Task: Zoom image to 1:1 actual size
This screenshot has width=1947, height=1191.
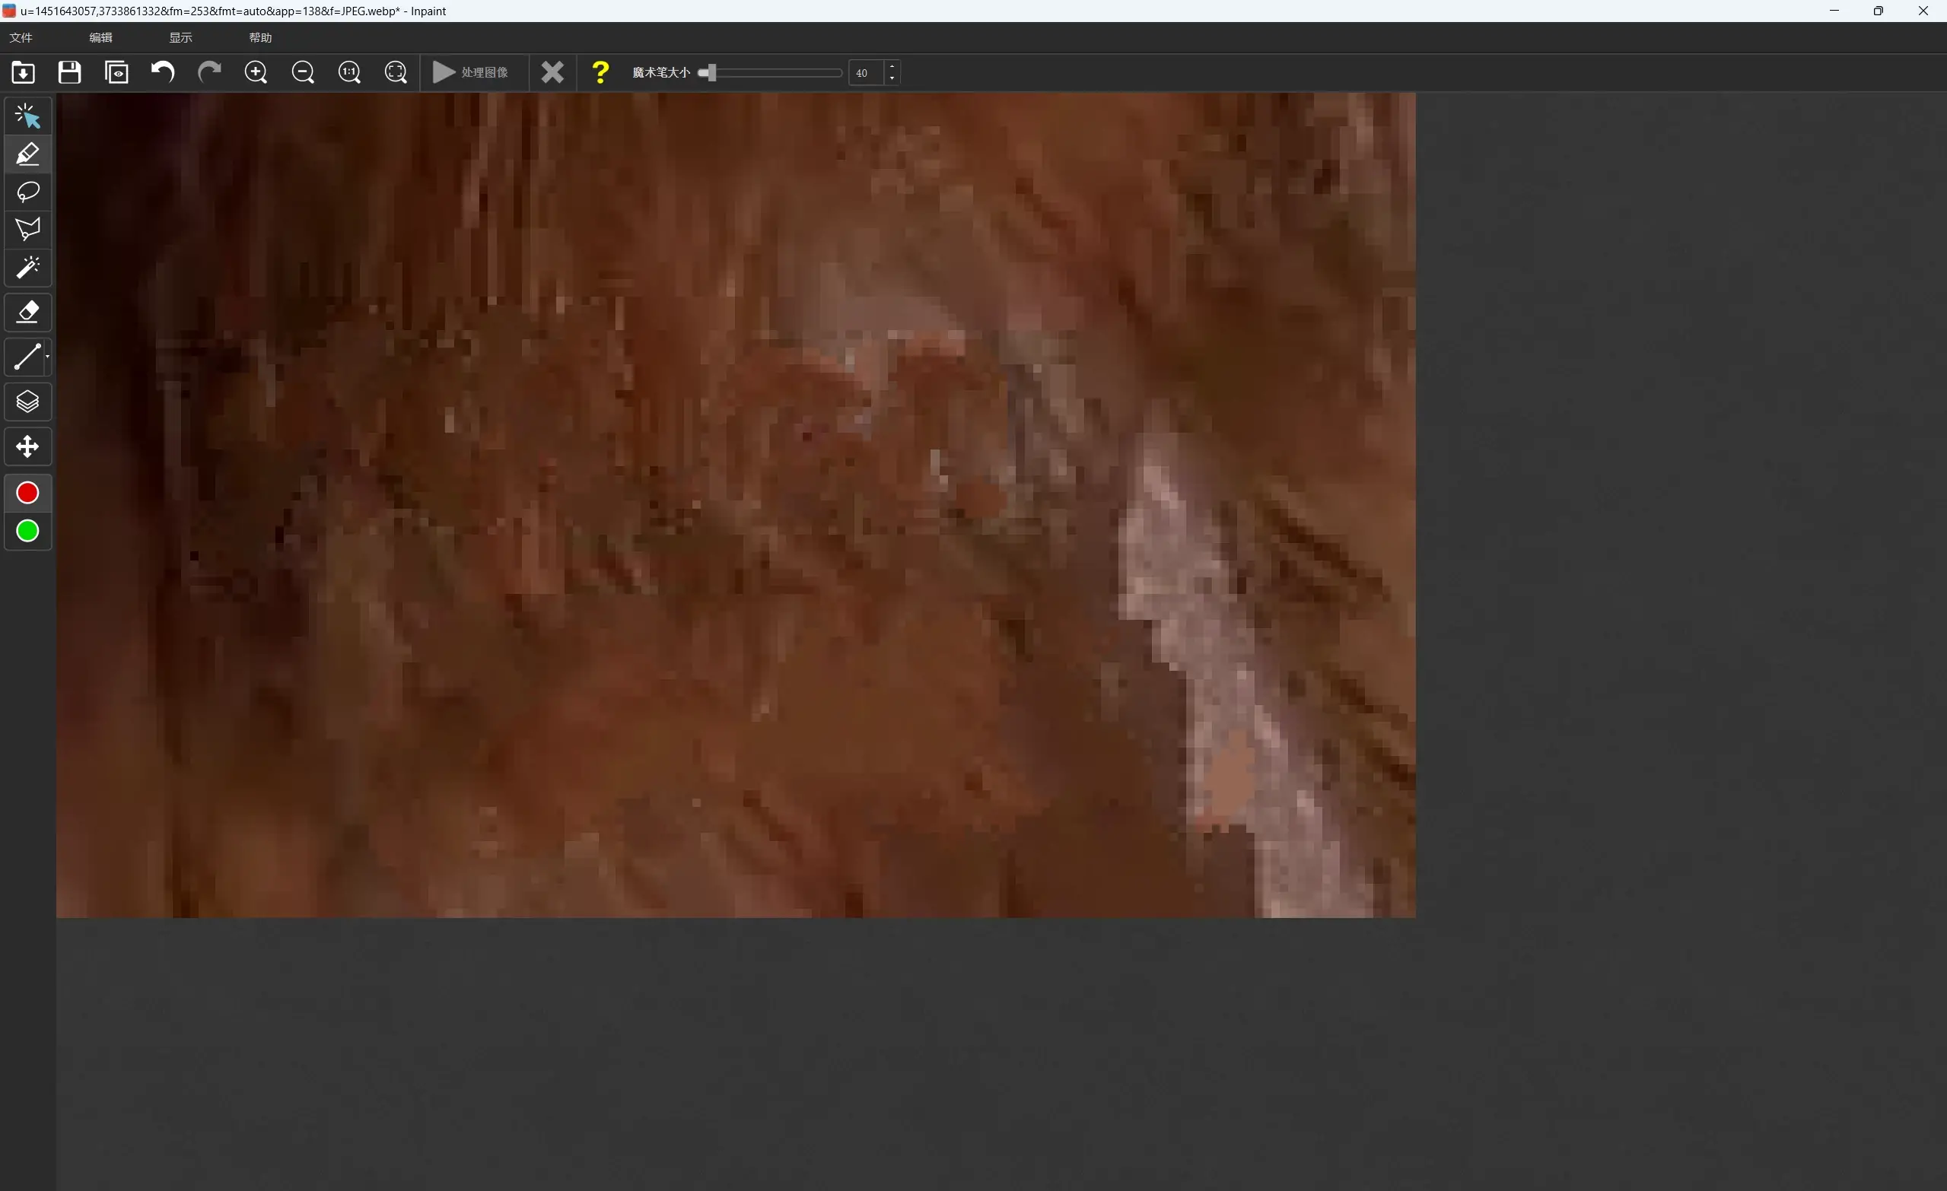Action: click(349, 71)
